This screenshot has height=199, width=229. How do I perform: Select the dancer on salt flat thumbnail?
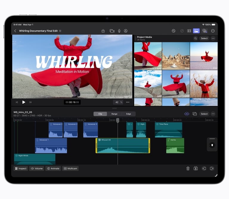tap(204, 56)
